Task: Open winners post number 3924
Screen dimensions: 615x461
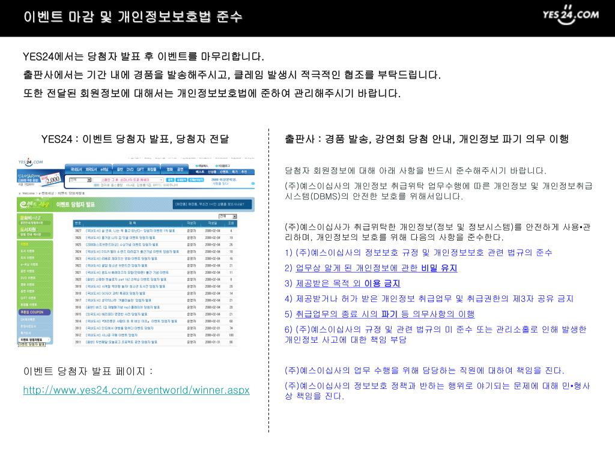Action: tap(132, 252)
